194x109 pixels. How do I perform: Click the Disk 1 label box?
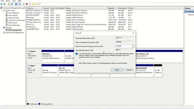(x=34, y=71)
